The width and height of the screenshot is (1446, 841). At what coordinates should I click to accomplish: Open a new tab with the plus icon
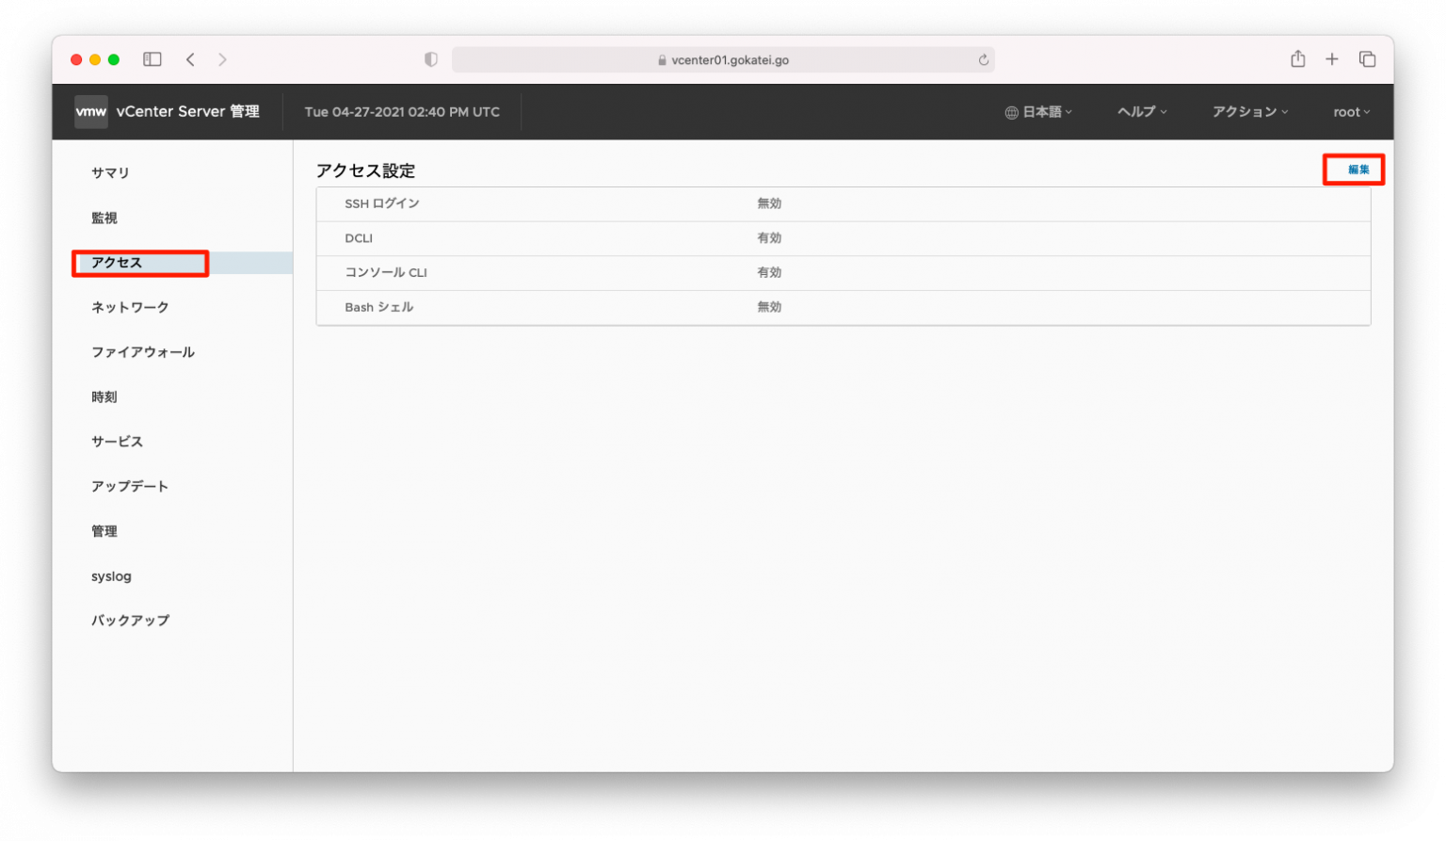point(1332,59)
